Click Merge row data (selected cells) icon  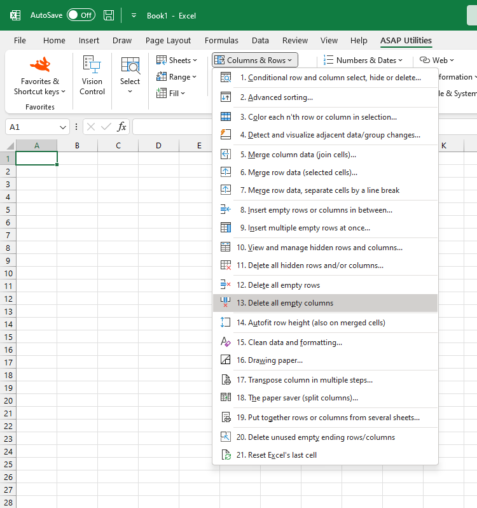point(226,172)
